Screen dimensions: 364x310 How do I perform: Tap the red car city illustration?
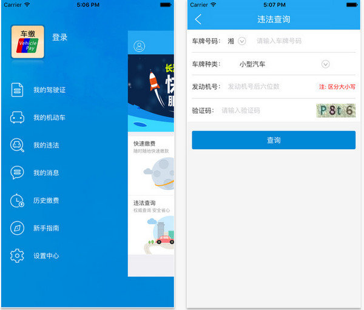click(x=160, y=235)
